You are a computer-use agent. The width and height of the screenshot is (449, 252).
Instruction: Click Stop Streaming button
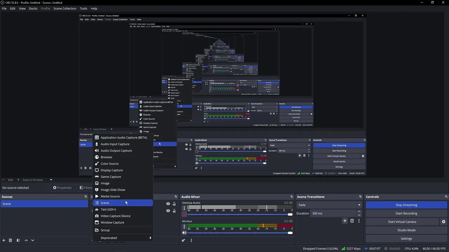pos(406,205)
